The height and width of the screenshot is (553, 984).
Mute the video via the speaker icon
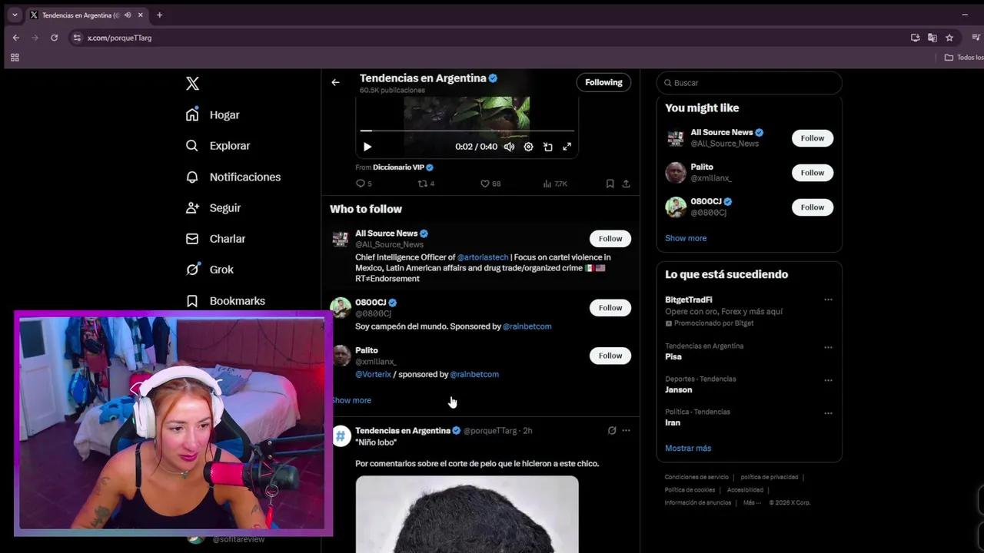click(x=509, y=147)
